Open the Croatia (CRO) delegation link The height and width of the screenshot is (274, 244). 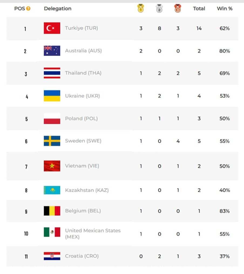82,256
